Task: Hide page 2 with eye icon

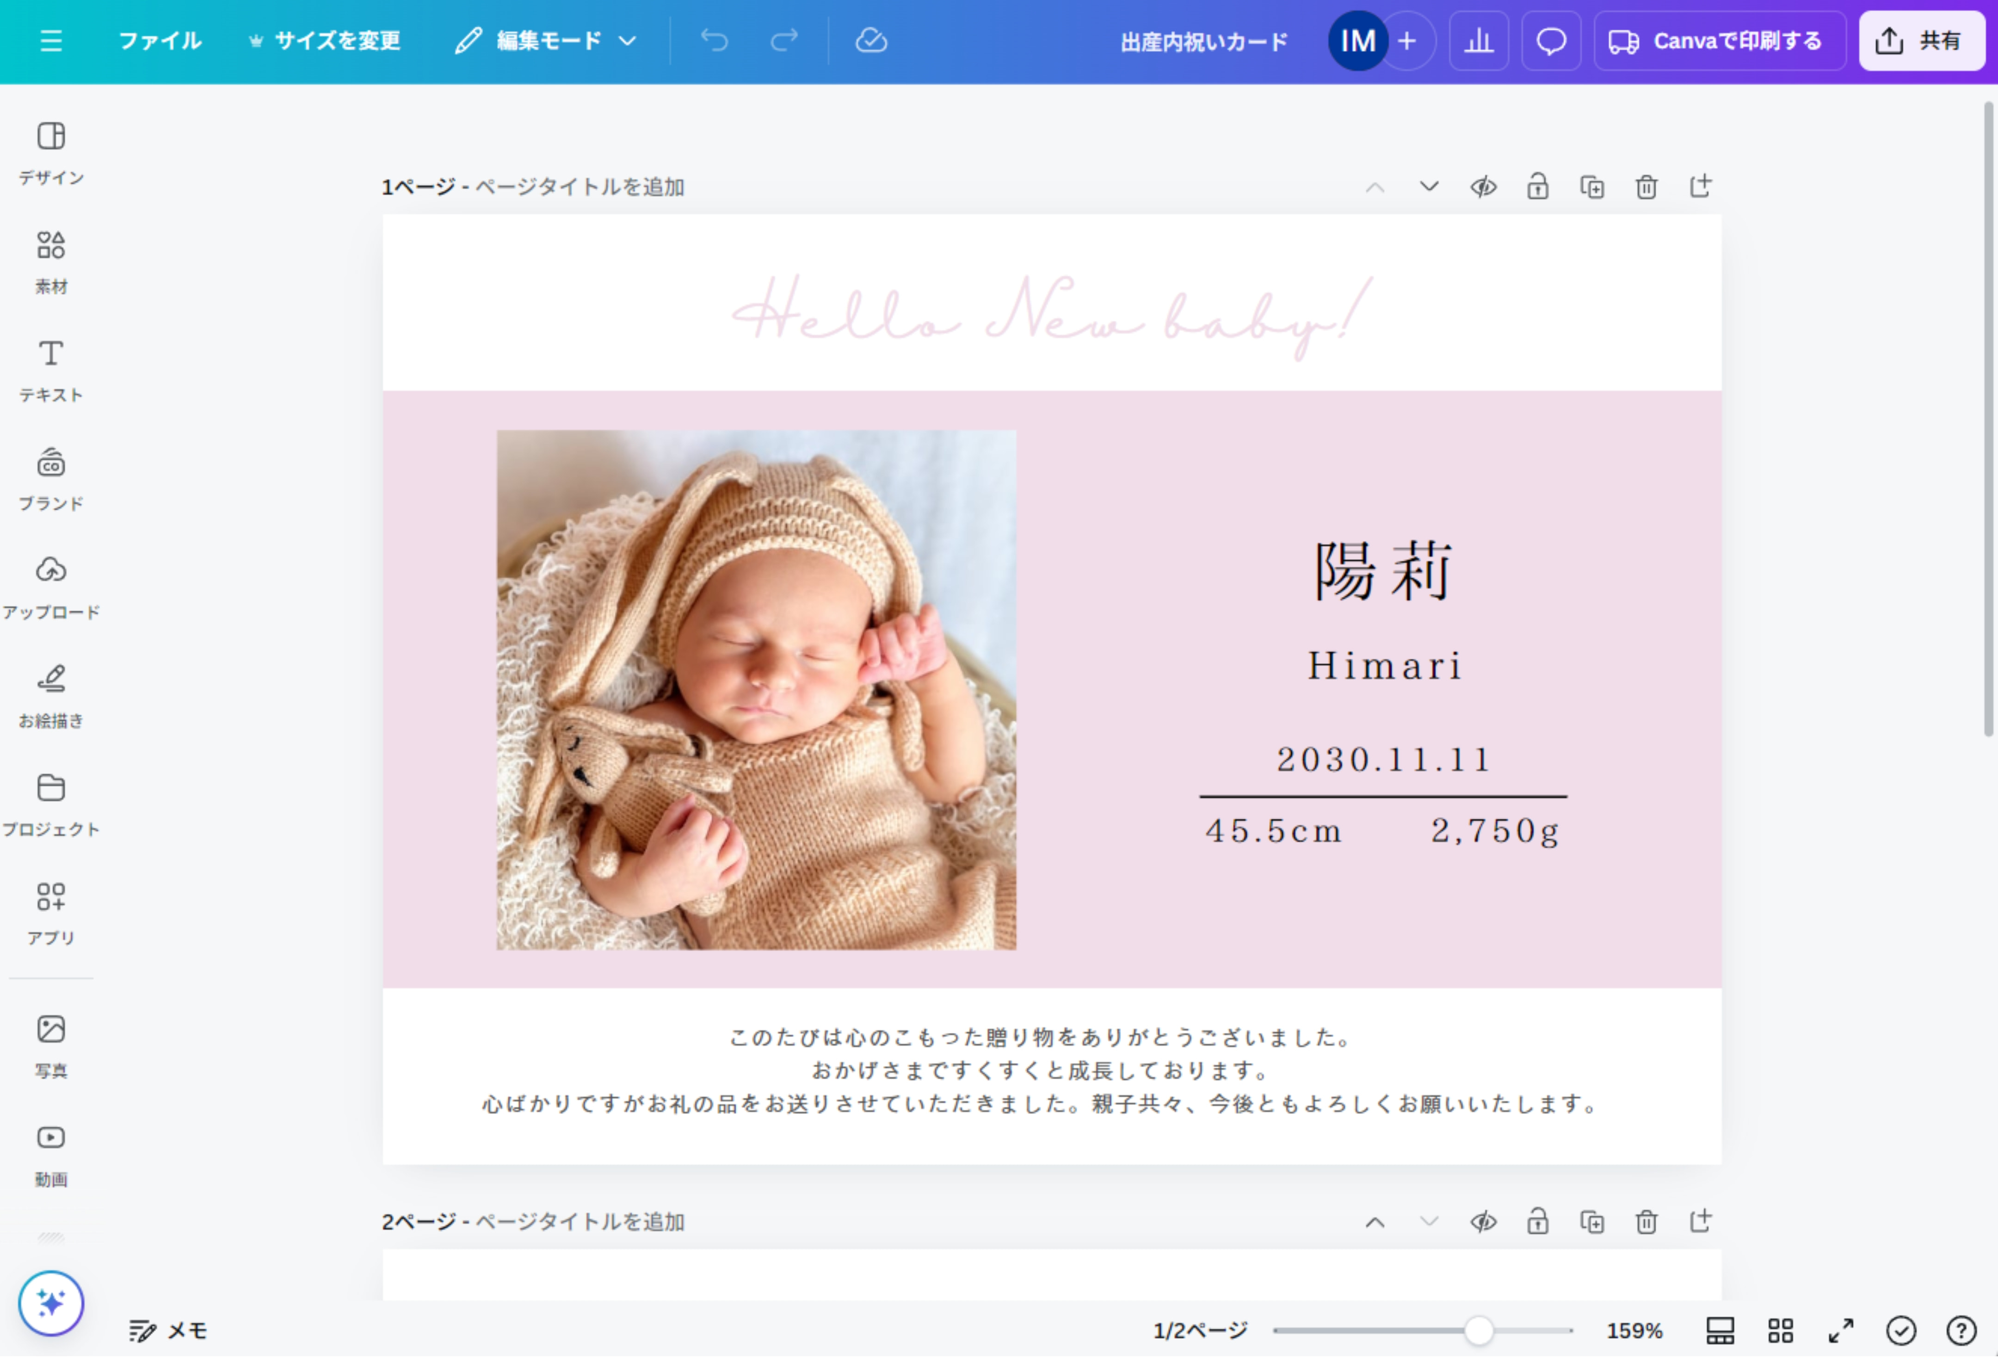Action: coord(1484,1222)
